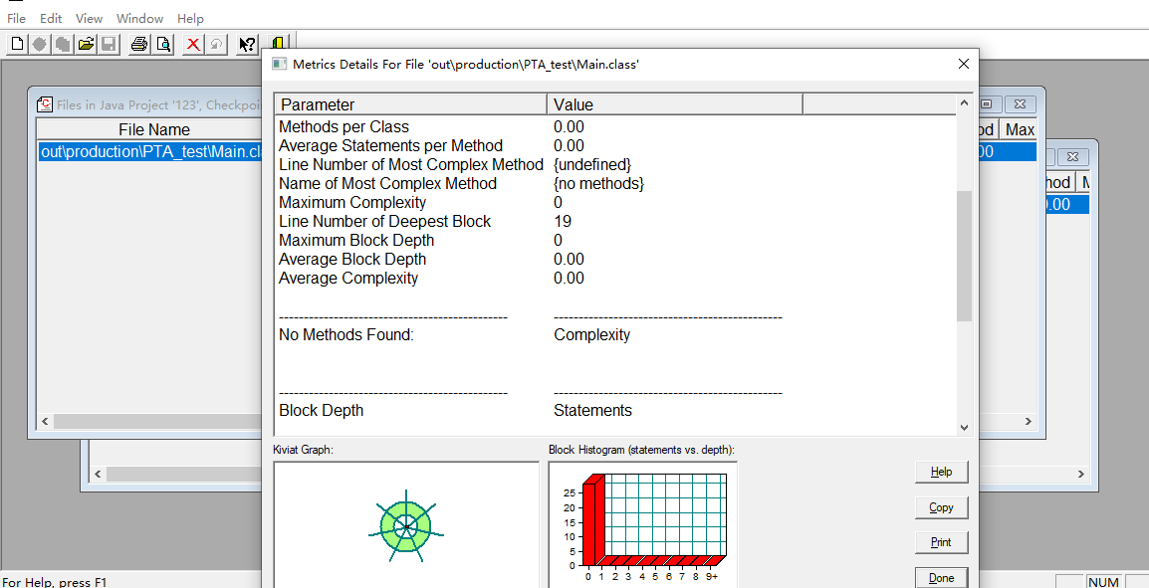The width and height of the screenshot is (1149, 588).
Task: Select the 'Methods per Class' row
Action: coord(345,126)
